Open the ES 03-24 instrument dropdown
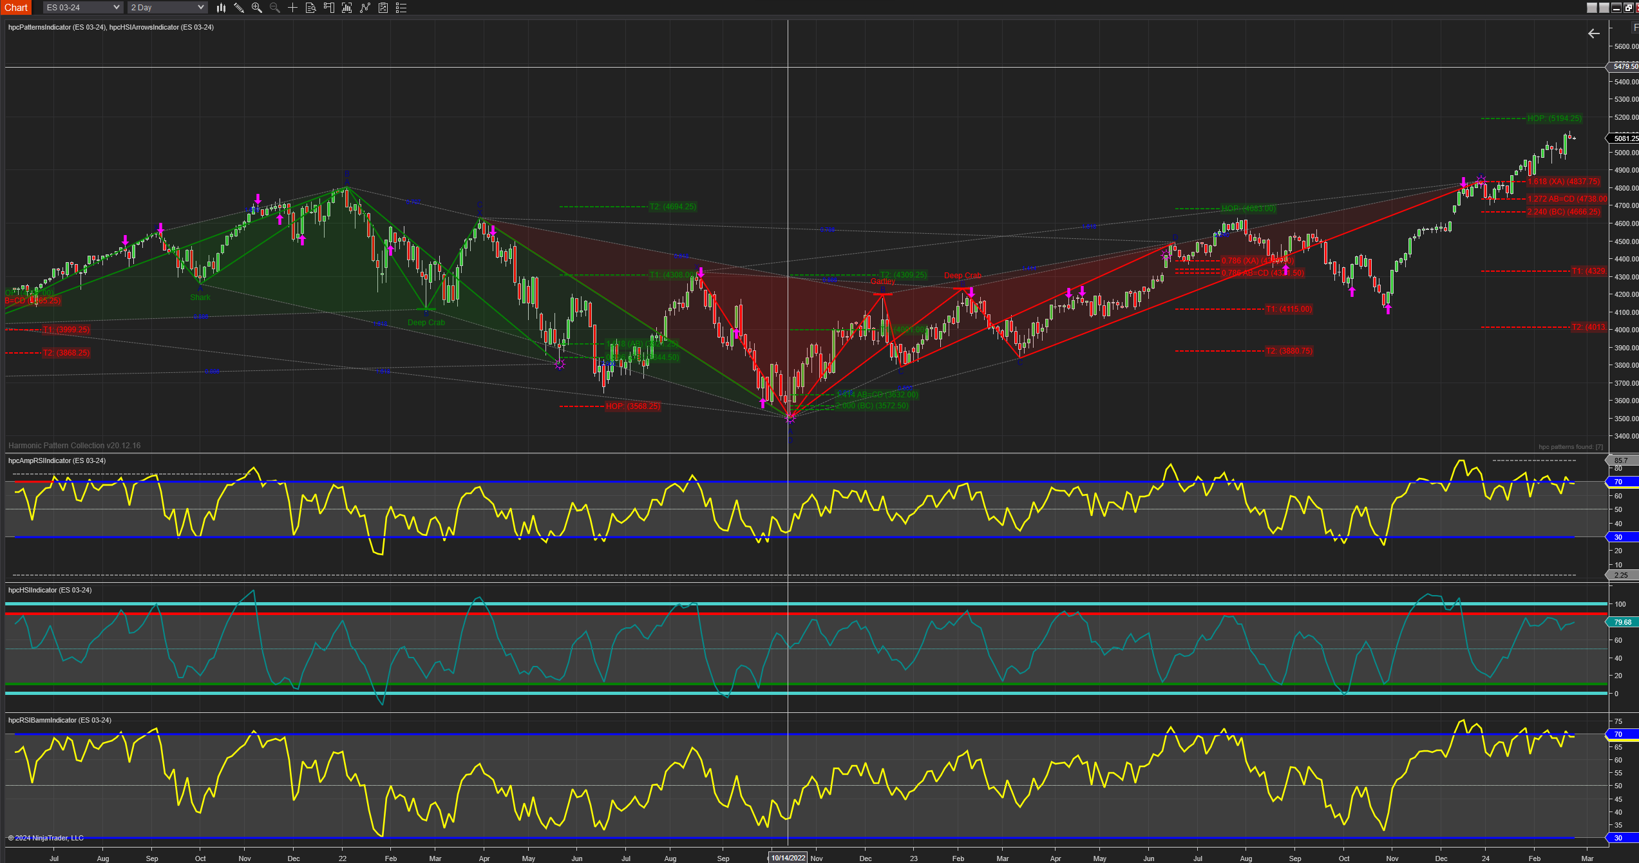The width and height of the screenshot is (1639, 863). click(83, 8)
